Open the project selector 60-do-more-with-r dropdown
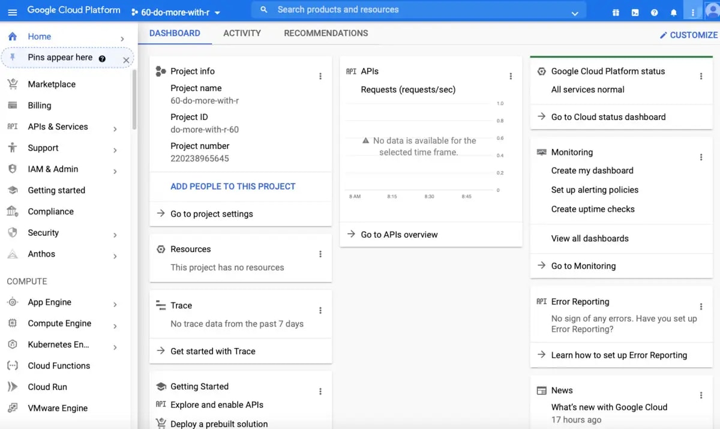Screen dimensions: 720x429 [x=176, y=12]
